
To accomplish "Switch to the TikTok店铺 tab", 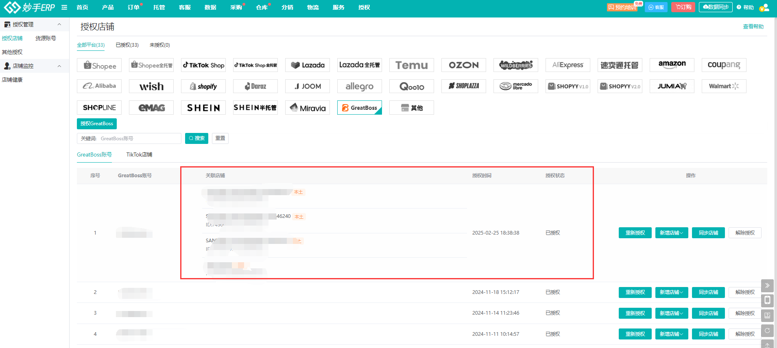I will pos(139,154).
